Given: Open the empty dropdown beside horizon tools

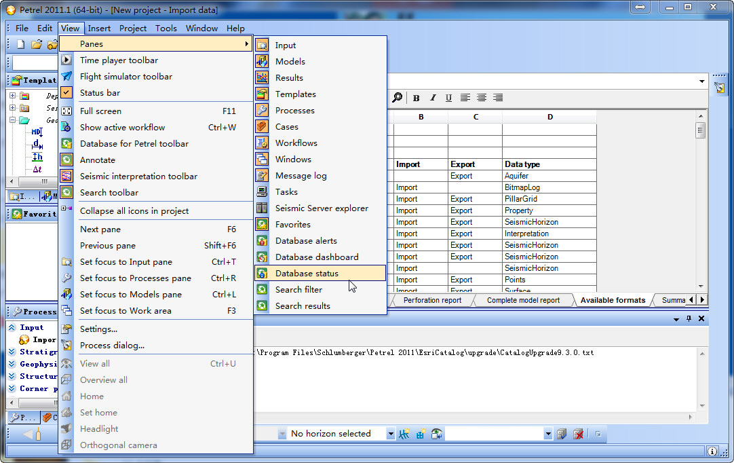Looking at the screenshot, I should click(548, 434).
